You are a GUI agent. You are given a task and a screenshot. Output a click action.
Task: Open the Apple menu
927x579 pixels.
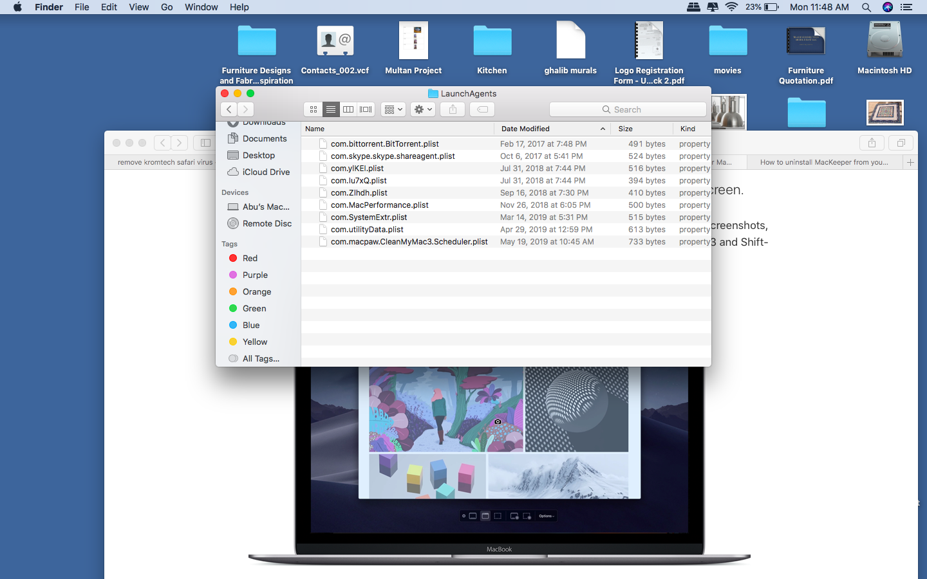click(17, 7)
